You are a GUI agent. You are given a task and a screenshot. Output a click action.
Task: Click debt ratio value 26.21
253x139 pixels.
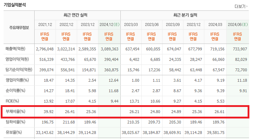(x=134, y=112)
